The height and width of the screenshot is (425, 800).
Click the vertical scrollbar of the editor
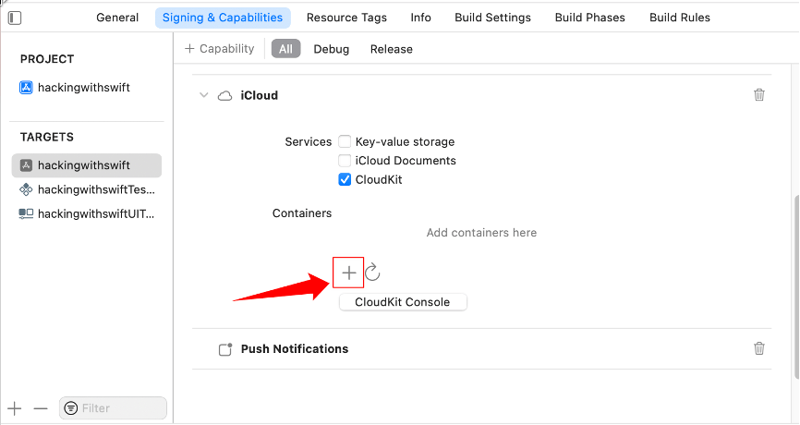(796, 288)
